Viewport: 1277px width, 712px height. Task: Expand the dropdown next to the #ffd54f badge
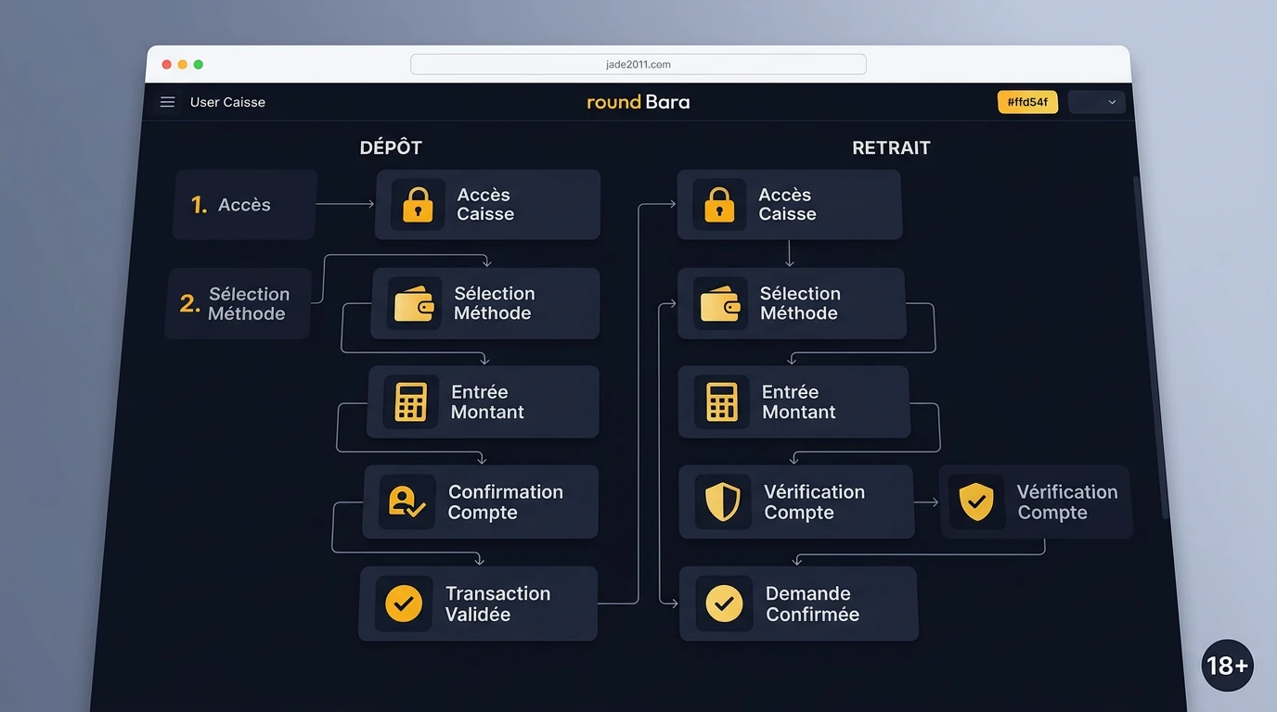click(1096, 102)
